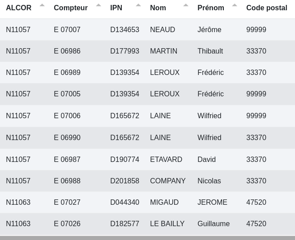Viewport: 295px width, 240px height.
Task: Click IPN cell D139354 for compteur E 06989
Action: [x=124, y=73]
